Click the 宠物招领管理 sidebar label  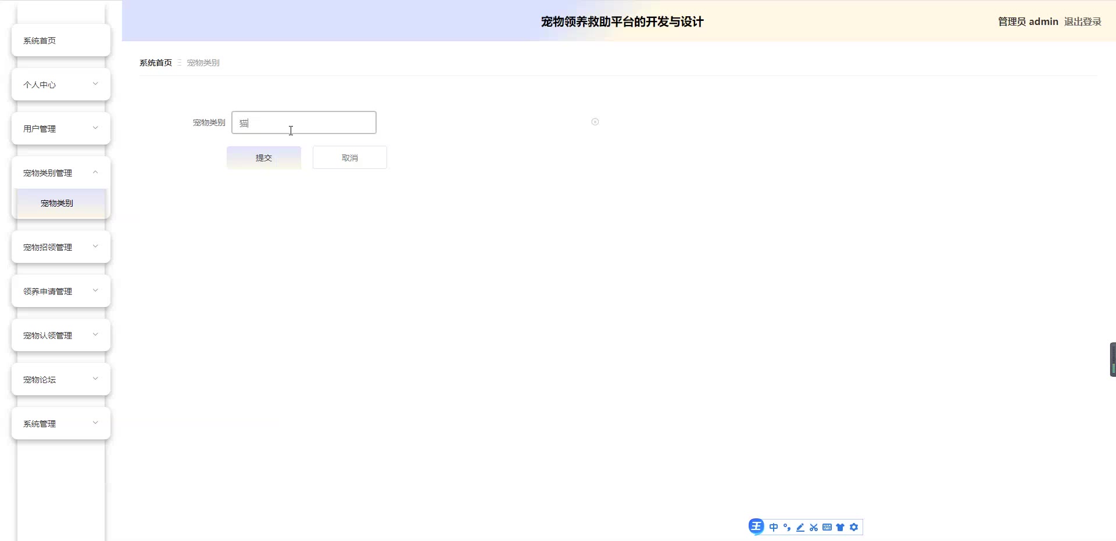click(48, 247)
